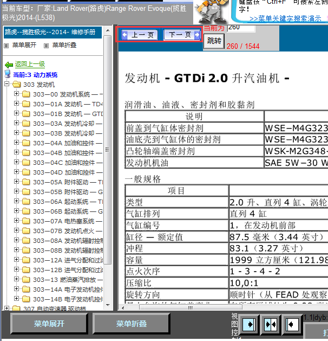Click the mascot worker cartoon image
The width and height of the screenshot is (328, 341).
[211, 12]
